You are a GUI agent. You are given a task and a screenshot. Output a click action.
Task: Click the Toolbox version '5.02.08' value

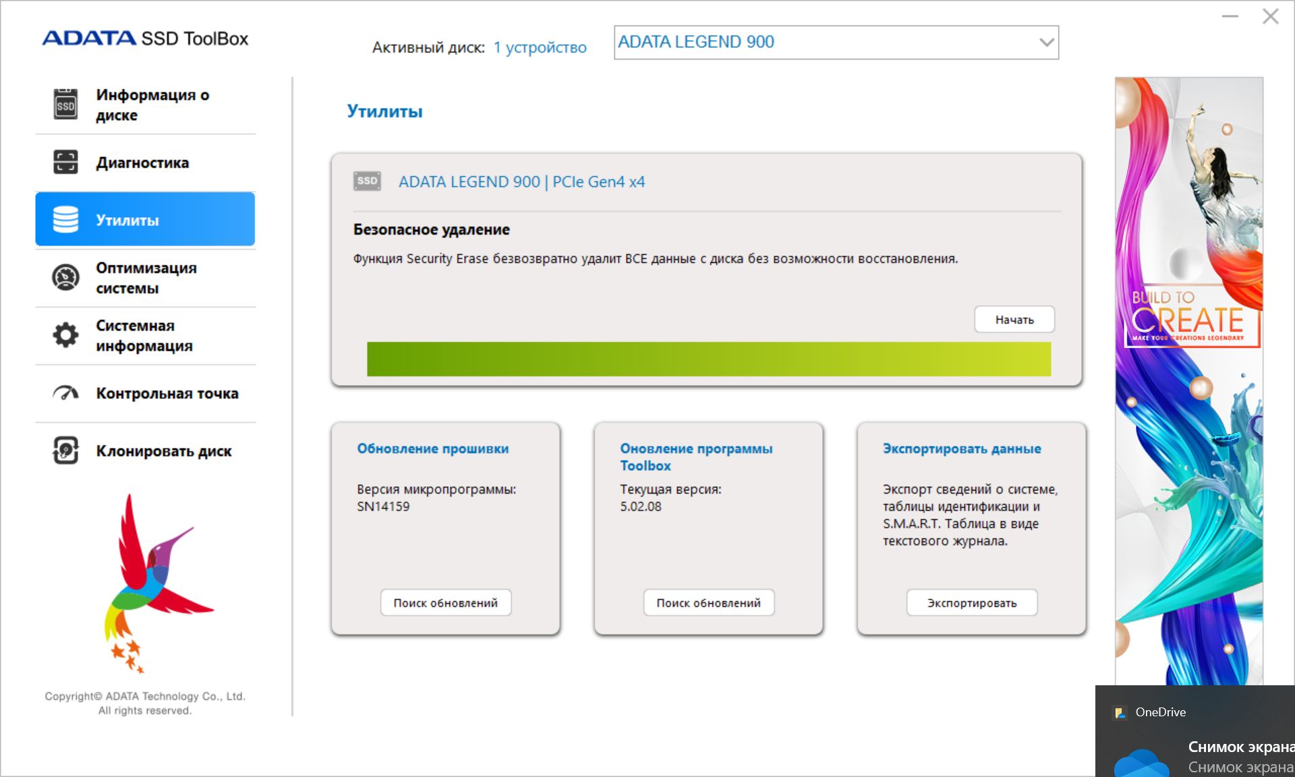(x=641, y=507)
